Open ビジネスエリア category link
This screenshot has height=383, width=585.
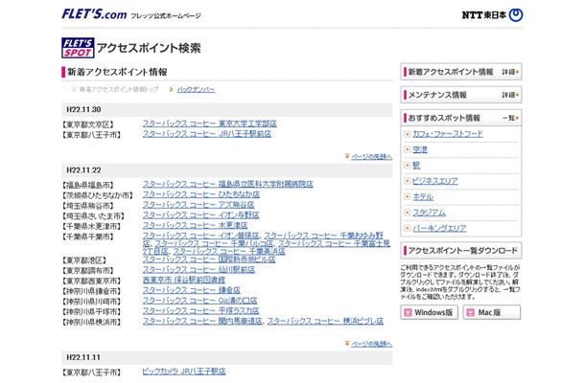435,181
